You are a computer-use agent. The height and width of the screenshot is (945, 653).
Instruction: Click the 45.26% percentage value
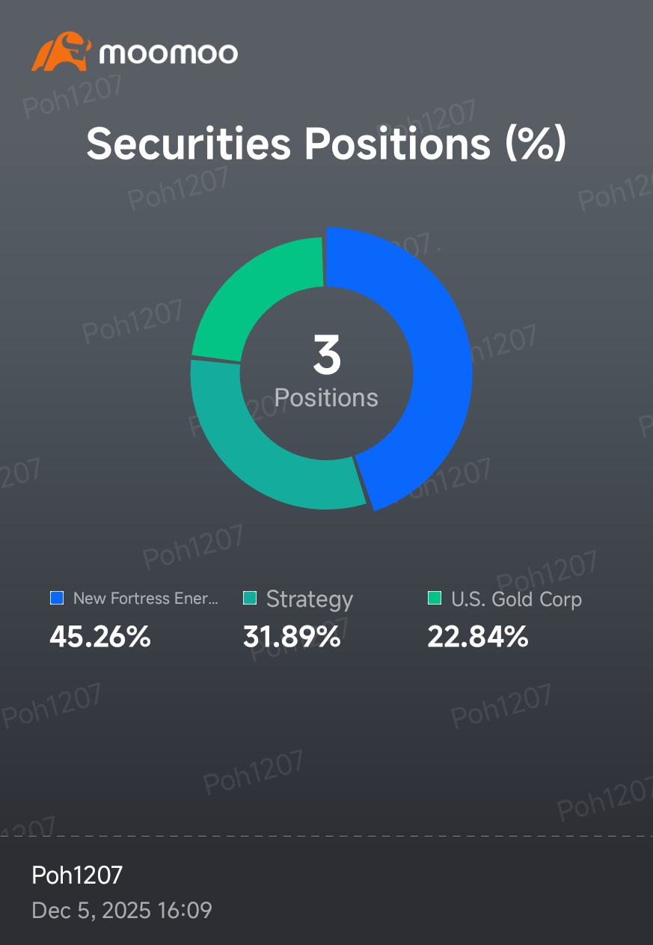(x=100, y=637)
